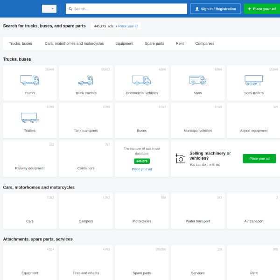Screen dimensions: 280x280
Task: Click the 300,090 count on Spare parts
Action: click(161, 250)
